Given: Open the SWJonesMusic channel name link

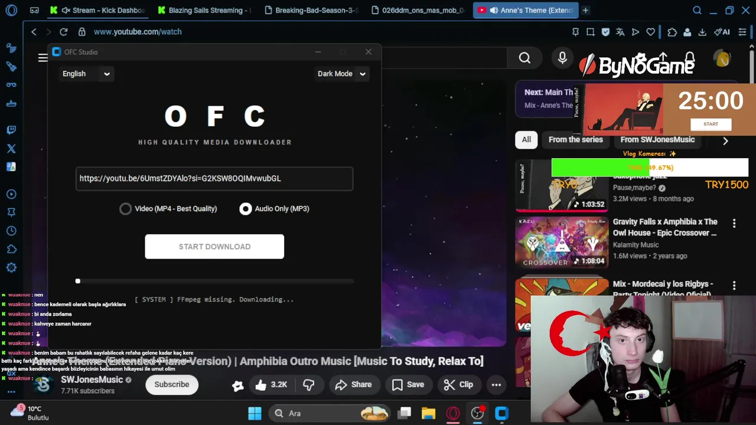Looking at the screenshot, I should click(x=92, y=380).
